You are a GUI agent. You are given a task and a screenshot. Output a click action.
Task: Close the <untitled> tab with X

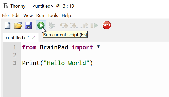(34, 37)
